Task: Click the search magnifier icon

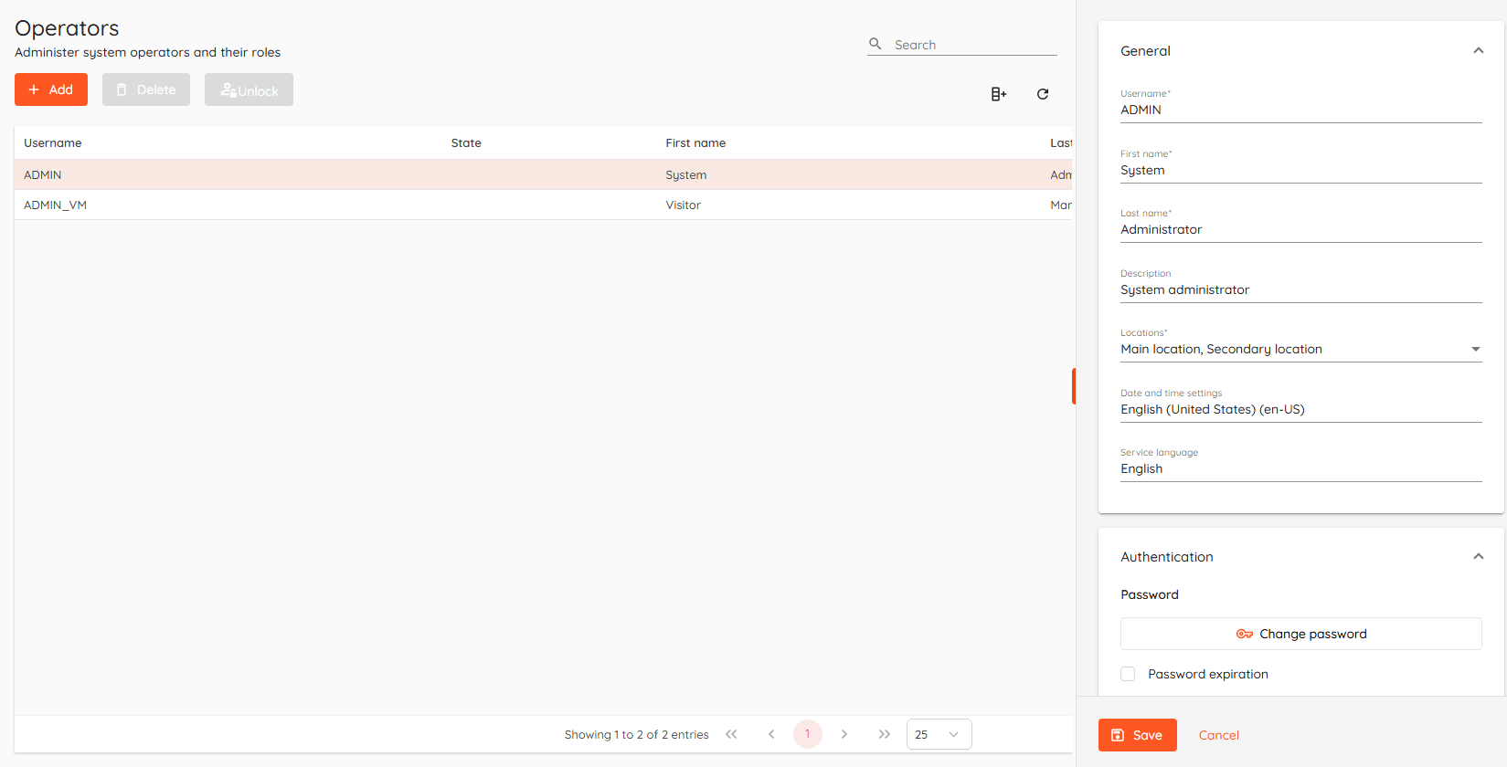Action: pos(875,44)
